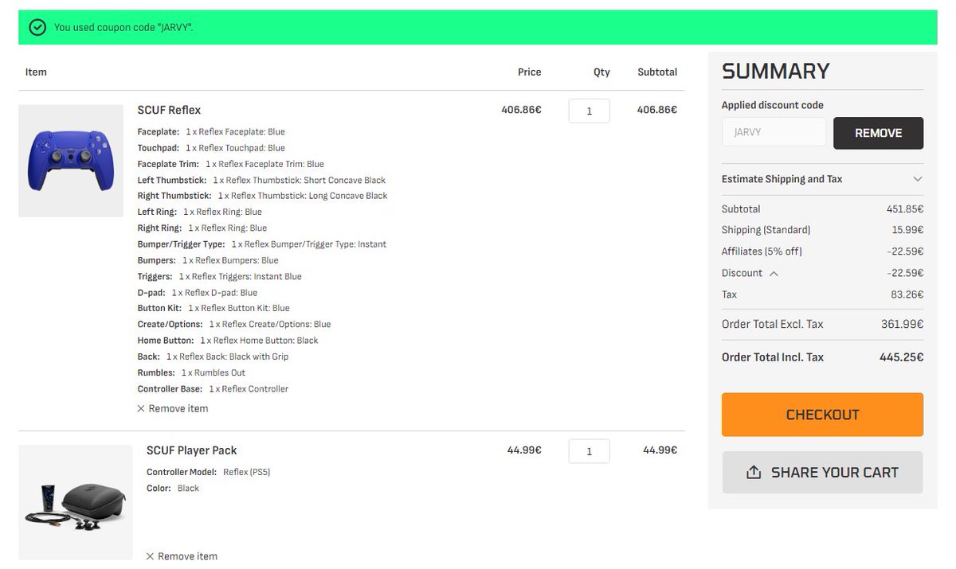
Task: Click the Color: Black option line
Action: coord(173,488)
